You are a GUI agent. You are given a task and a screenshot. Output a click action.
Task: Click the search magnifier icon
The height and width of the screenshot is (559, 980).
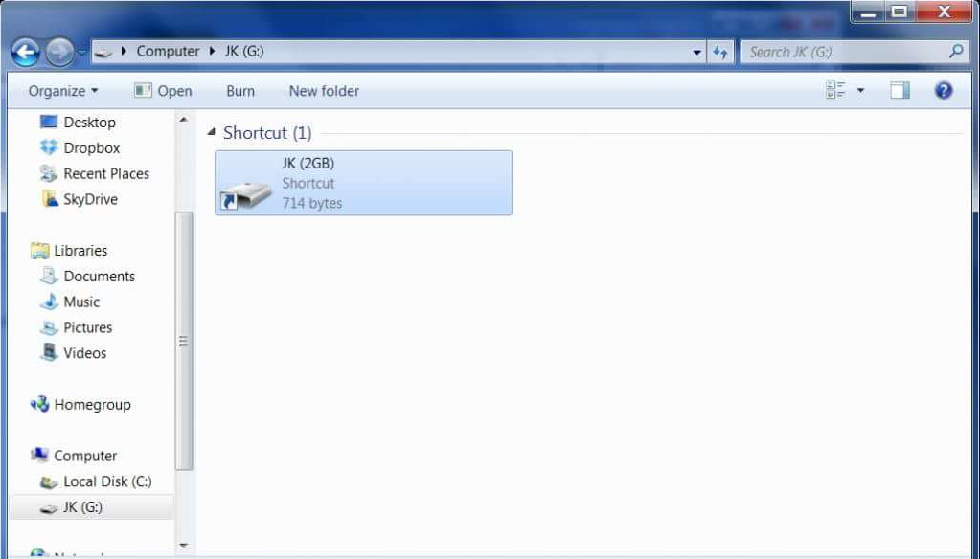tap(956, 52)
